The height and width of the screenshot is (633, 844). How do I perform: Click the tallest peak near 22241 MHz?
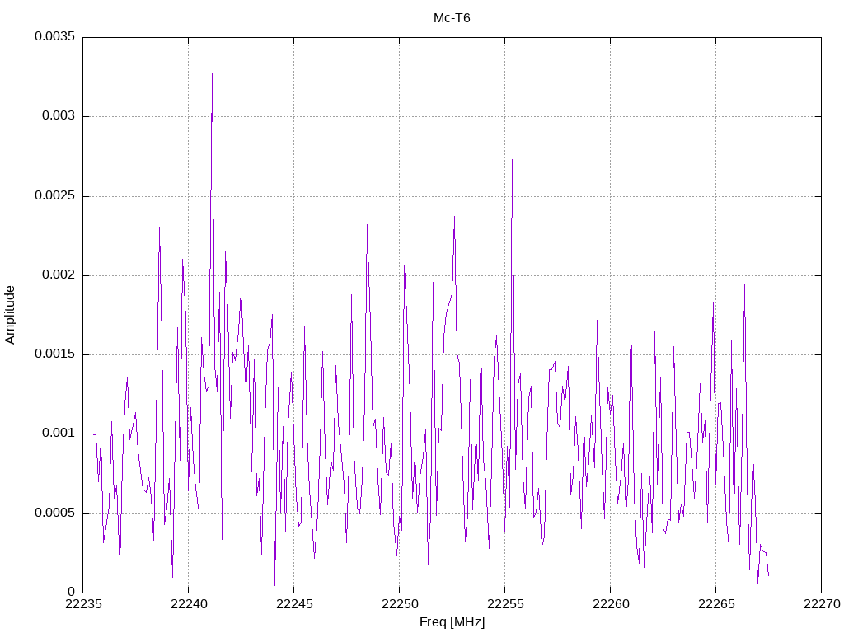(x=212, y=74)
